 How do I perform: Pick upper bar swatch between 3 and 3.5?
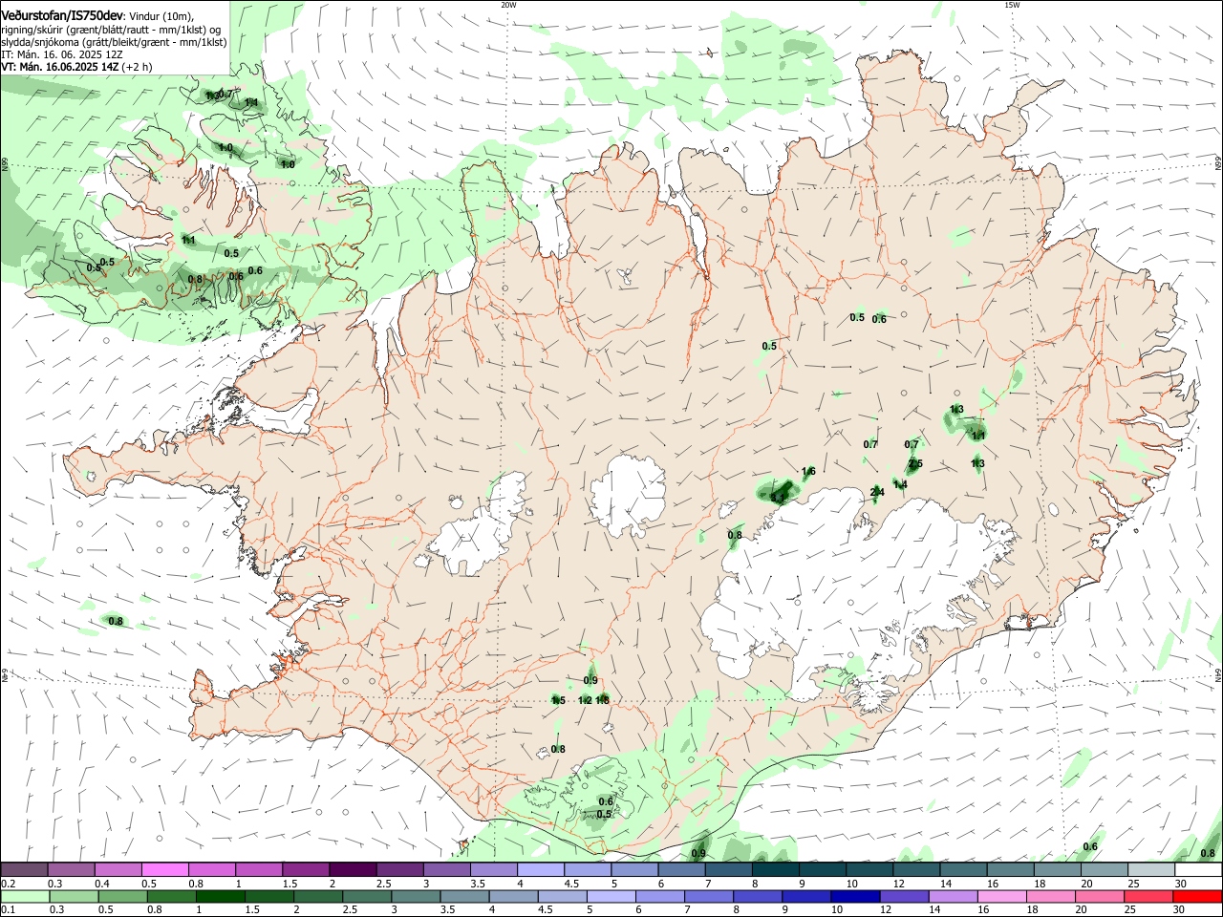[x=446, y=869]
